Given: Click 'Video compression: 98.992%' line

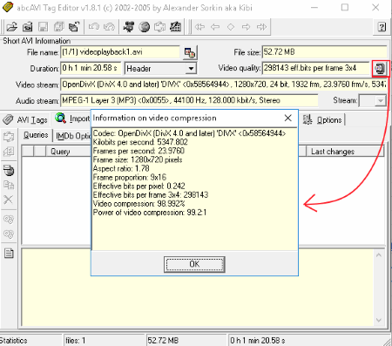Looking at the screenshot, I should point(139,204).
